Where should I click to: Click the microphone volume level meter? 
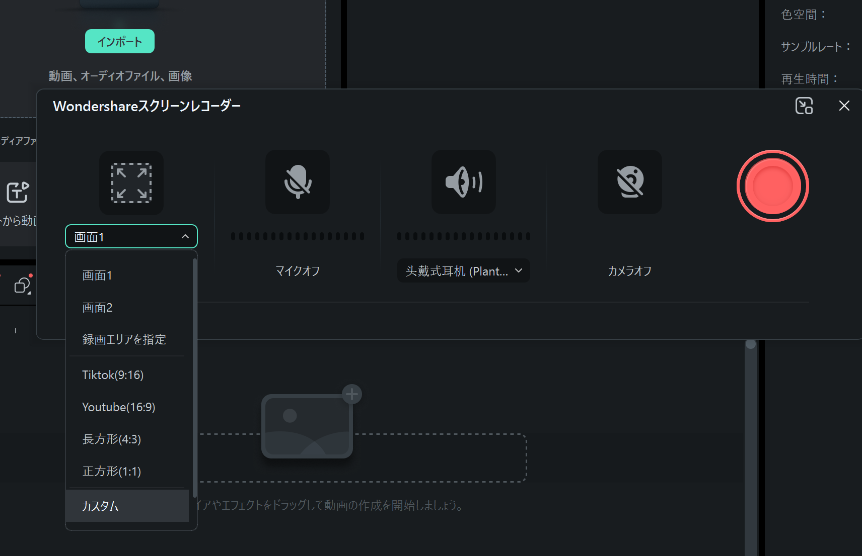(298, 236)
